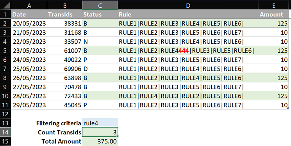Select date cell 20/05/2023
Image resolution: width=291 pixels, height=146 pixels.
click(29, 23)
